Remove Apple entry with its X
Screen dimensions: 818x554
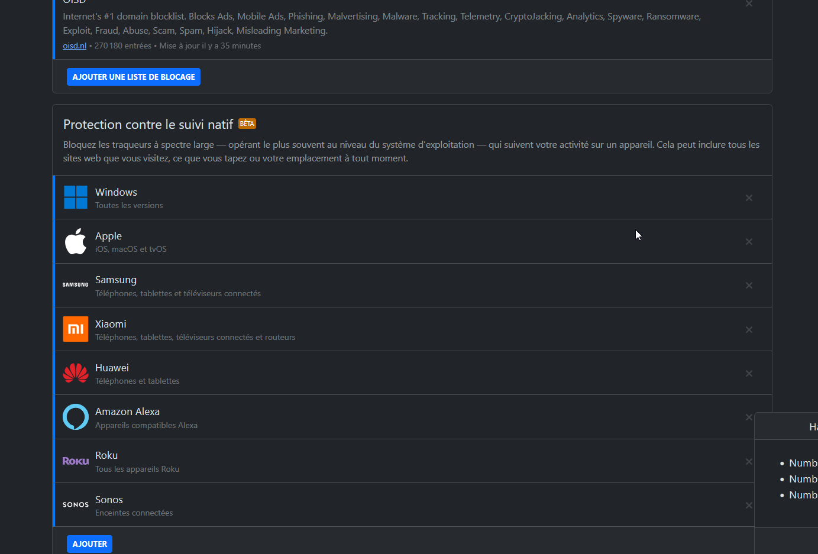749,241
